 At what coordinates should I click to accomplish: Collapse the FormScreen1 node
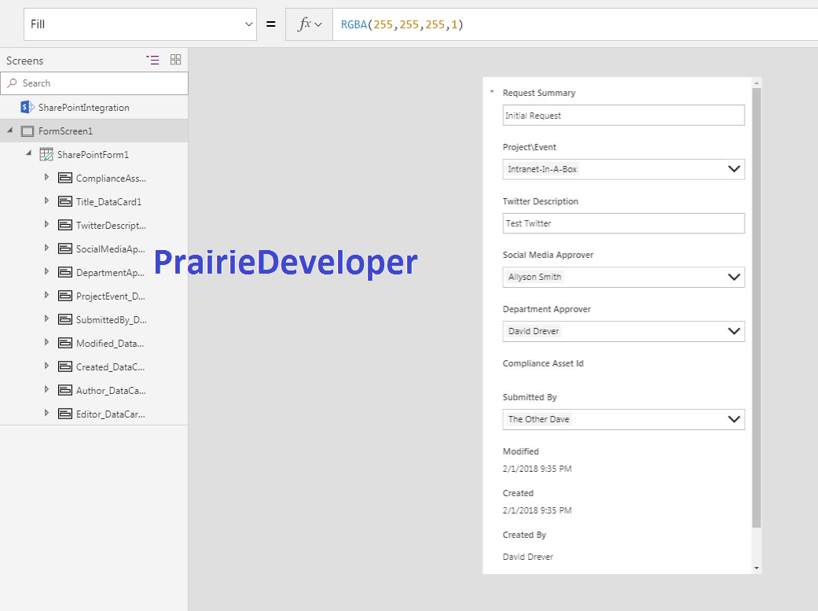(9, 130)
